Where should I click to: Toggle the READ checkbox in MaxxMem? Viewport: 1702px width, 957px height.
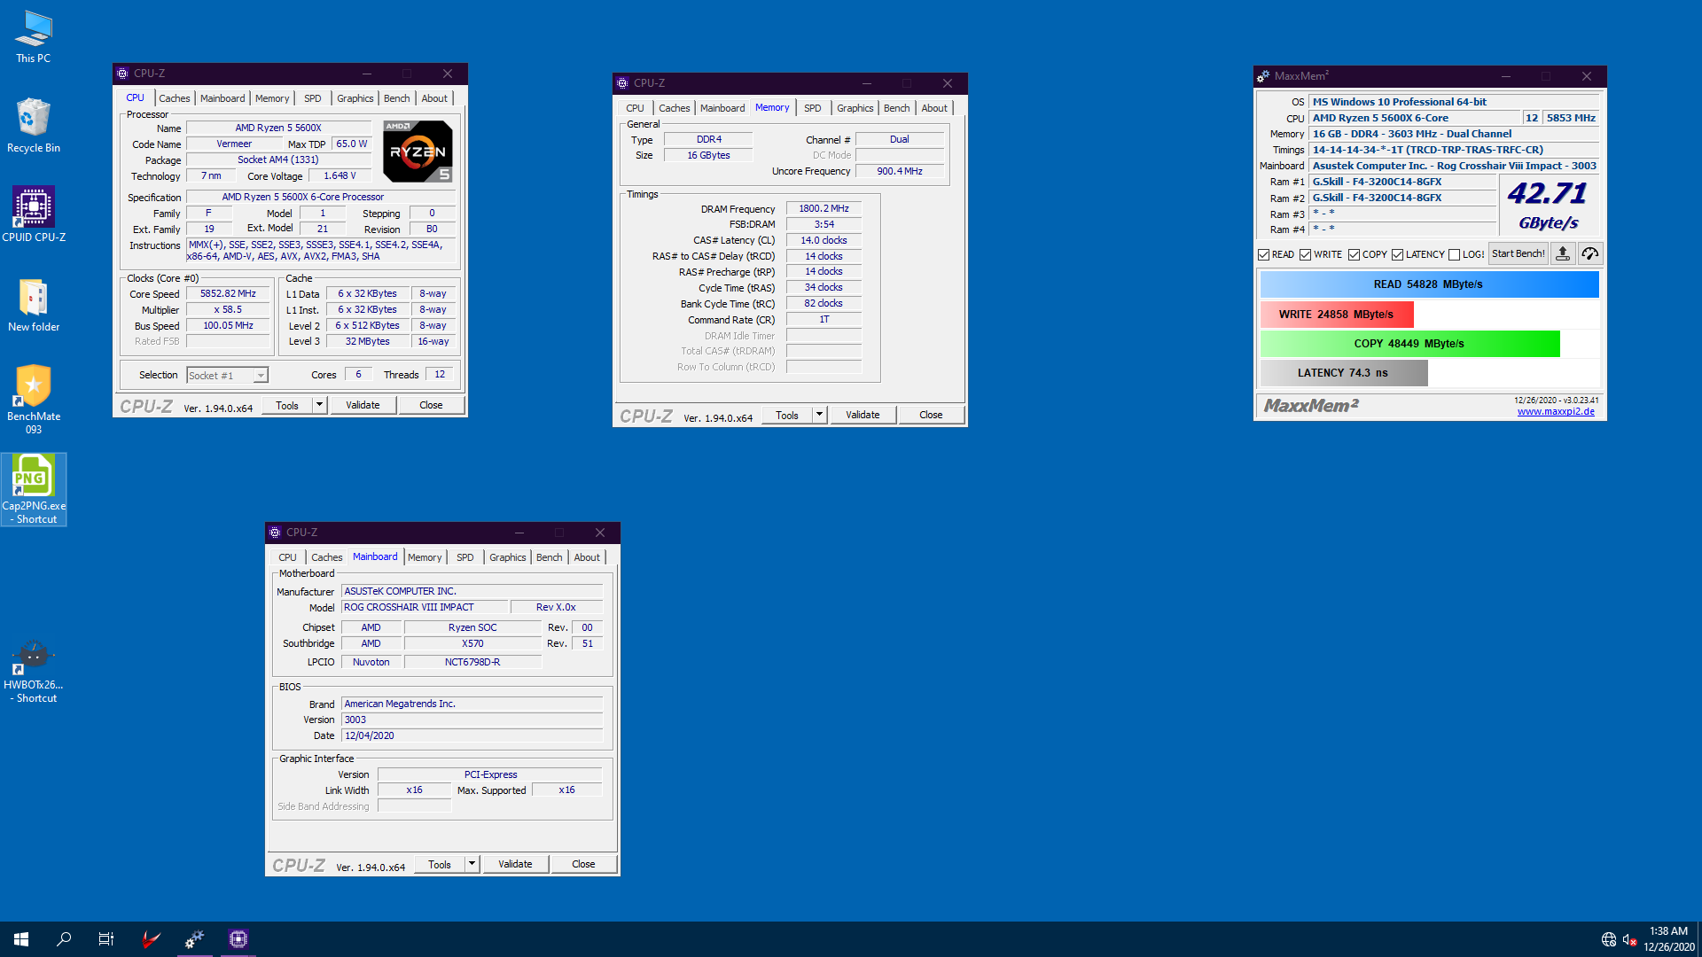[1263, 255]
